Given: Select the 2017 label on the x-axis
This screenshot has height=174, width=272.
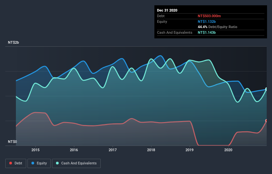Looking at the screenshot, I should (x=113, y=150).
